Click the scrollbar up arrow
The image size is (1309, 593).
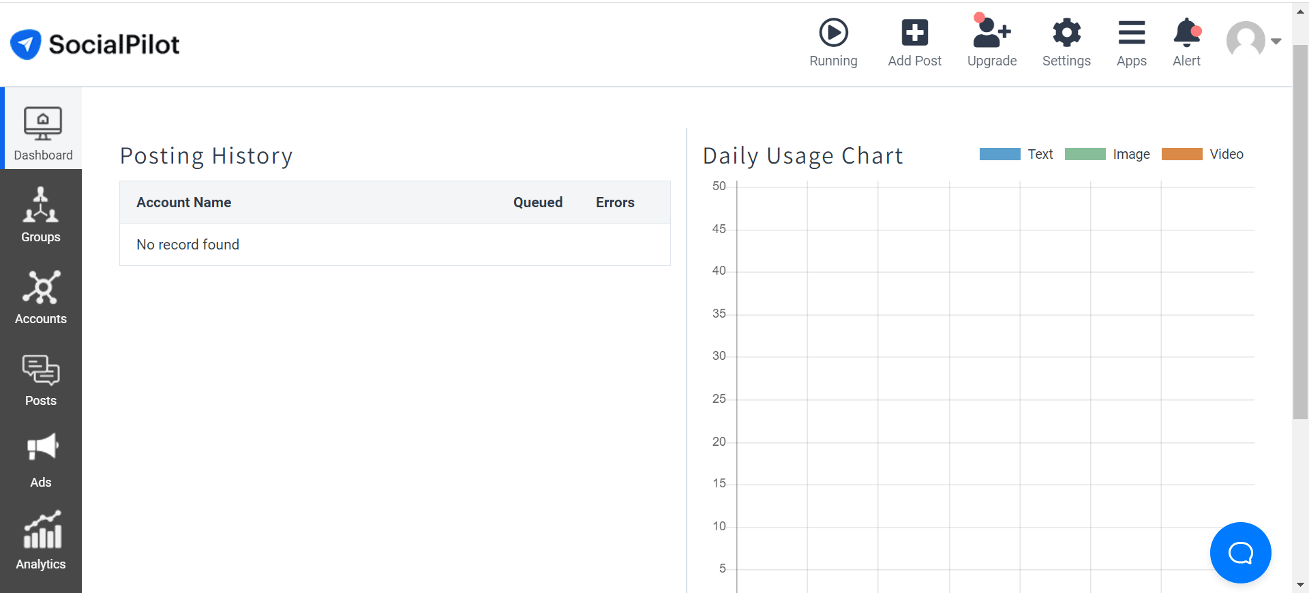[x=1300, y=11]
